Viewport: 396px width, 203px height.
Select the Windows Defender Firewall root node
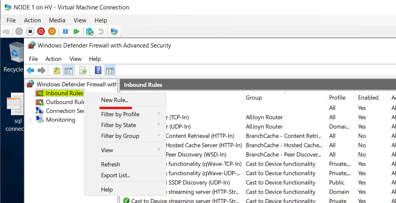coord(77,84)
